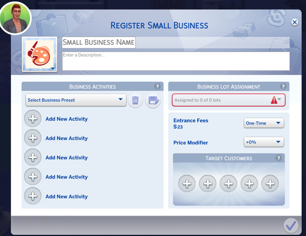The width and height of the screenshot is (306, 236).
Task: Open Business Activities help question mark
Action: pyautogui.click(x=158, y=87)
